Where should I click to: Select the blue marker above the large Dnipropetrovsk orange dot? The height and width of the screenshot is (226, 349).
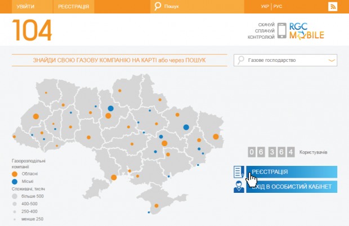(161, 137)
